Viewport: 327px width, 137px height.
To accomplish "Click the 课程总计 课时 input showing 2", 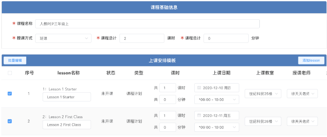I will (x=142, y=38).
